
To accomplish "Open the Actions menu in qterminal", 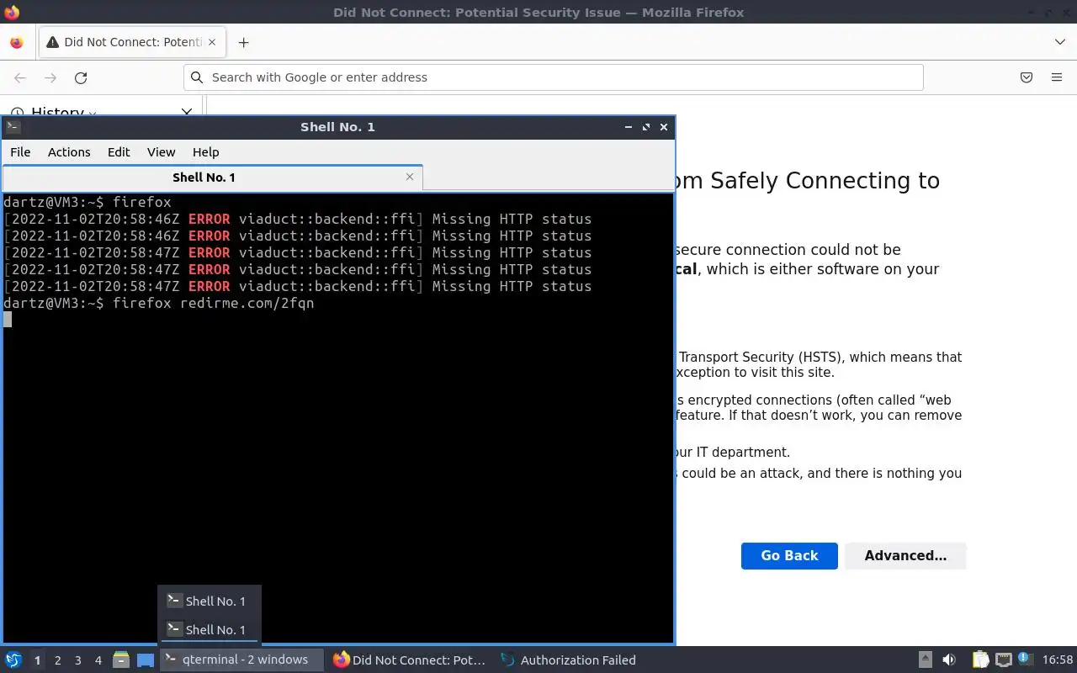I will coord(69,152).
